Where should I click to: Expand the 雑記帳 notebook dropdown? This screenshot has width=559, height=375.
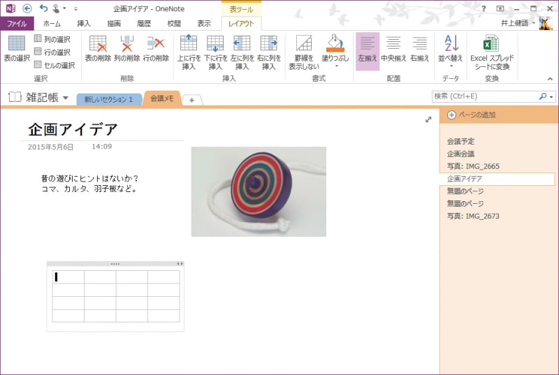(x=66, y=98)
